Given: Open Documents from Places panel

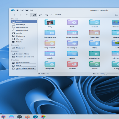Looking at the screenshot, I should click(x=24, y=27).
